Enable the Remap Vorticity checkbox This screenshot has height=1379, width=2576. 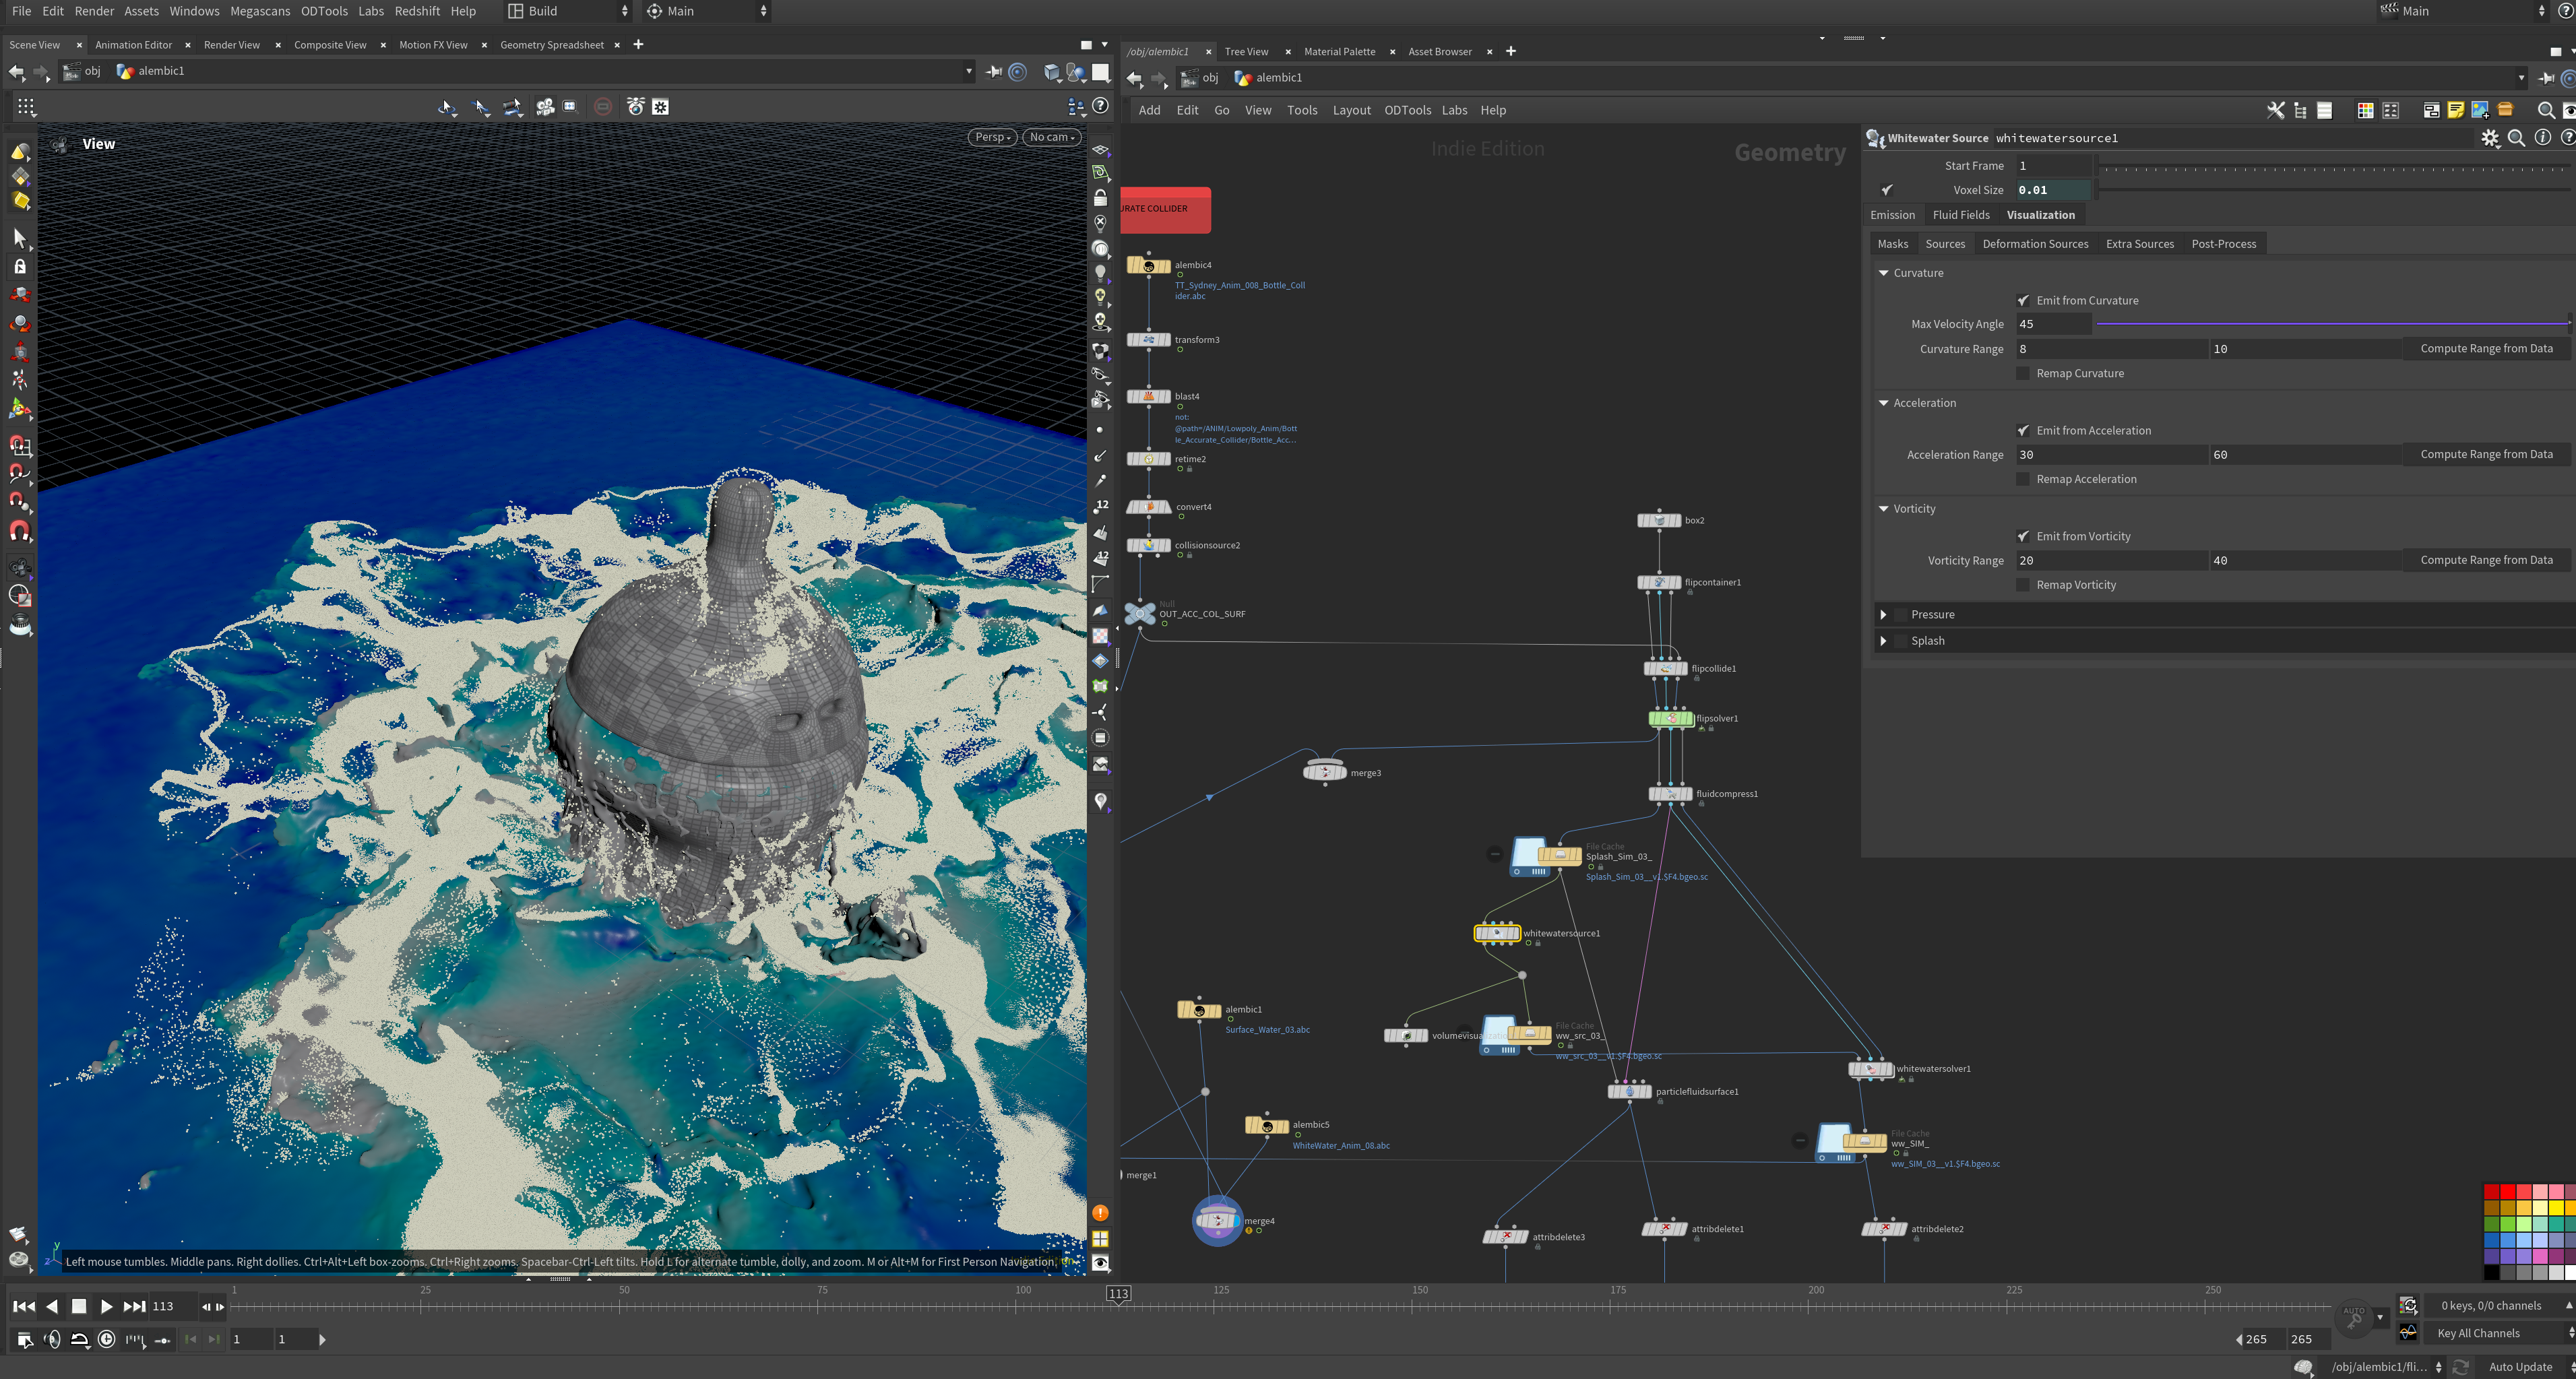(x=2023, y=585)
